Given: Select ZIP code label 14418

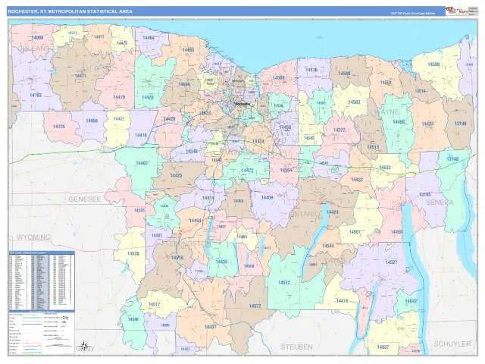Looking at the screenshot, I should [x=342, y=301].
